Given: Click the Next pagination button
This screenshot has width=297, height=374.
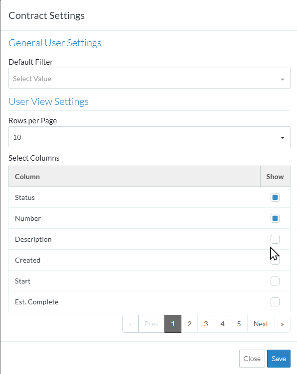Looking at the screenshot, I should click(261, 324).
